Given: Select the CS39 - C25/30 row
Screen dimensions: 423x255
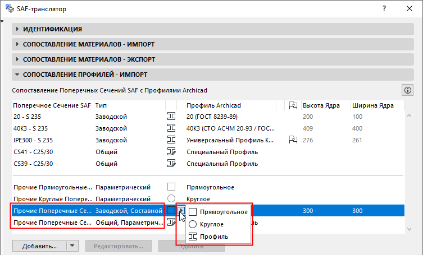Looking at the screenshot, I should [208, 164].
